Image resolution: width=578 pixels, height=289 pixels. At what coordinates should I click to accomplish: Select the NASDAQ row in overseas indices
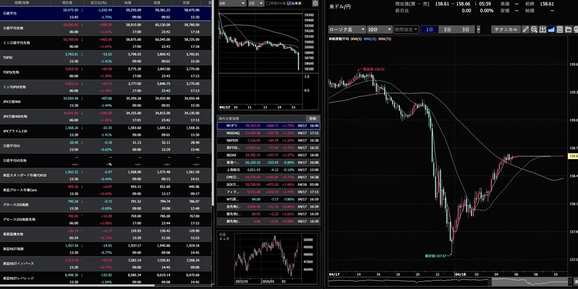coord(268,132)
